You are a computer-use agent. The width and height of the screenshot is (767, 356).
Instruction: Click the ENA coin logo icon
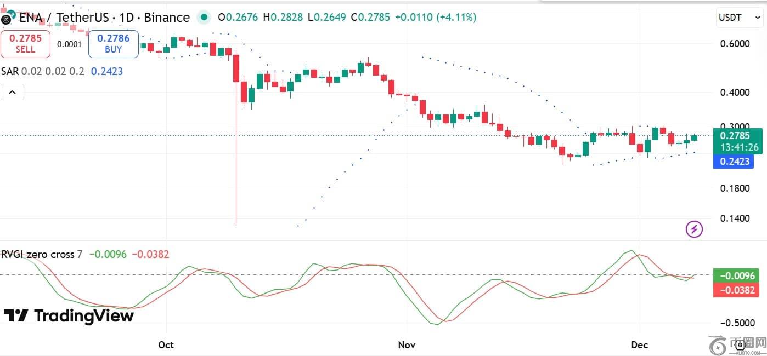pyautogui.click(x=6, y=18)
